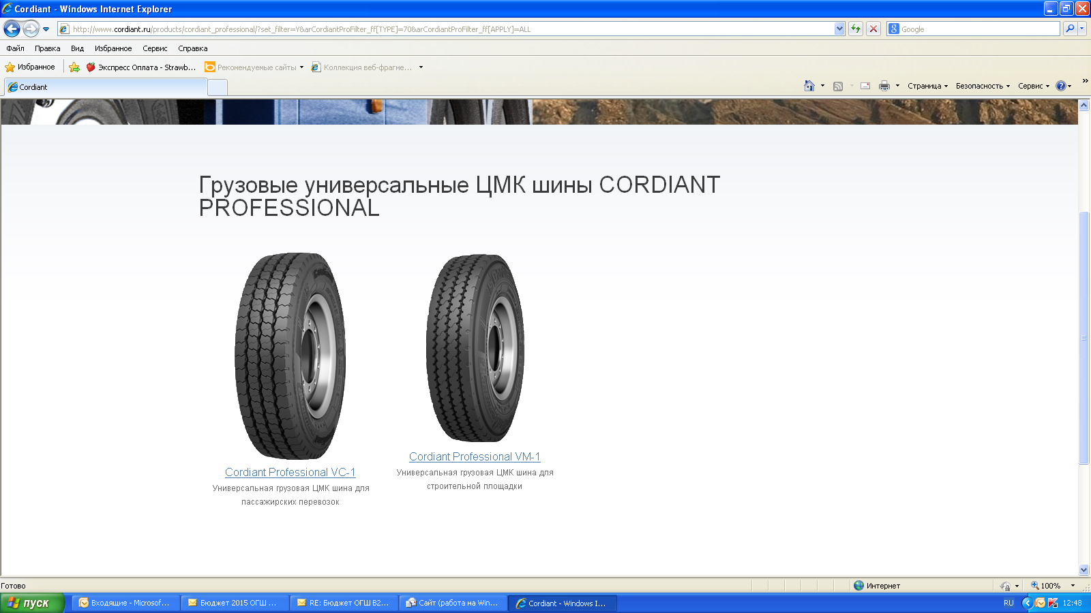The image size is (1091, 613).
Task: Click the status bar lock/privacy icon
Action: click(1005, 586)
